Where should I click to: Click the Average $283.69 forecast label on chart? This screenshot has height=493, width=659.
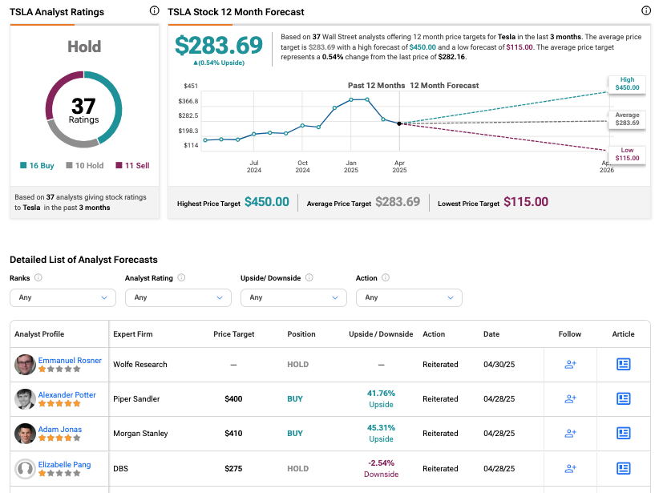(x=627, y=119)
